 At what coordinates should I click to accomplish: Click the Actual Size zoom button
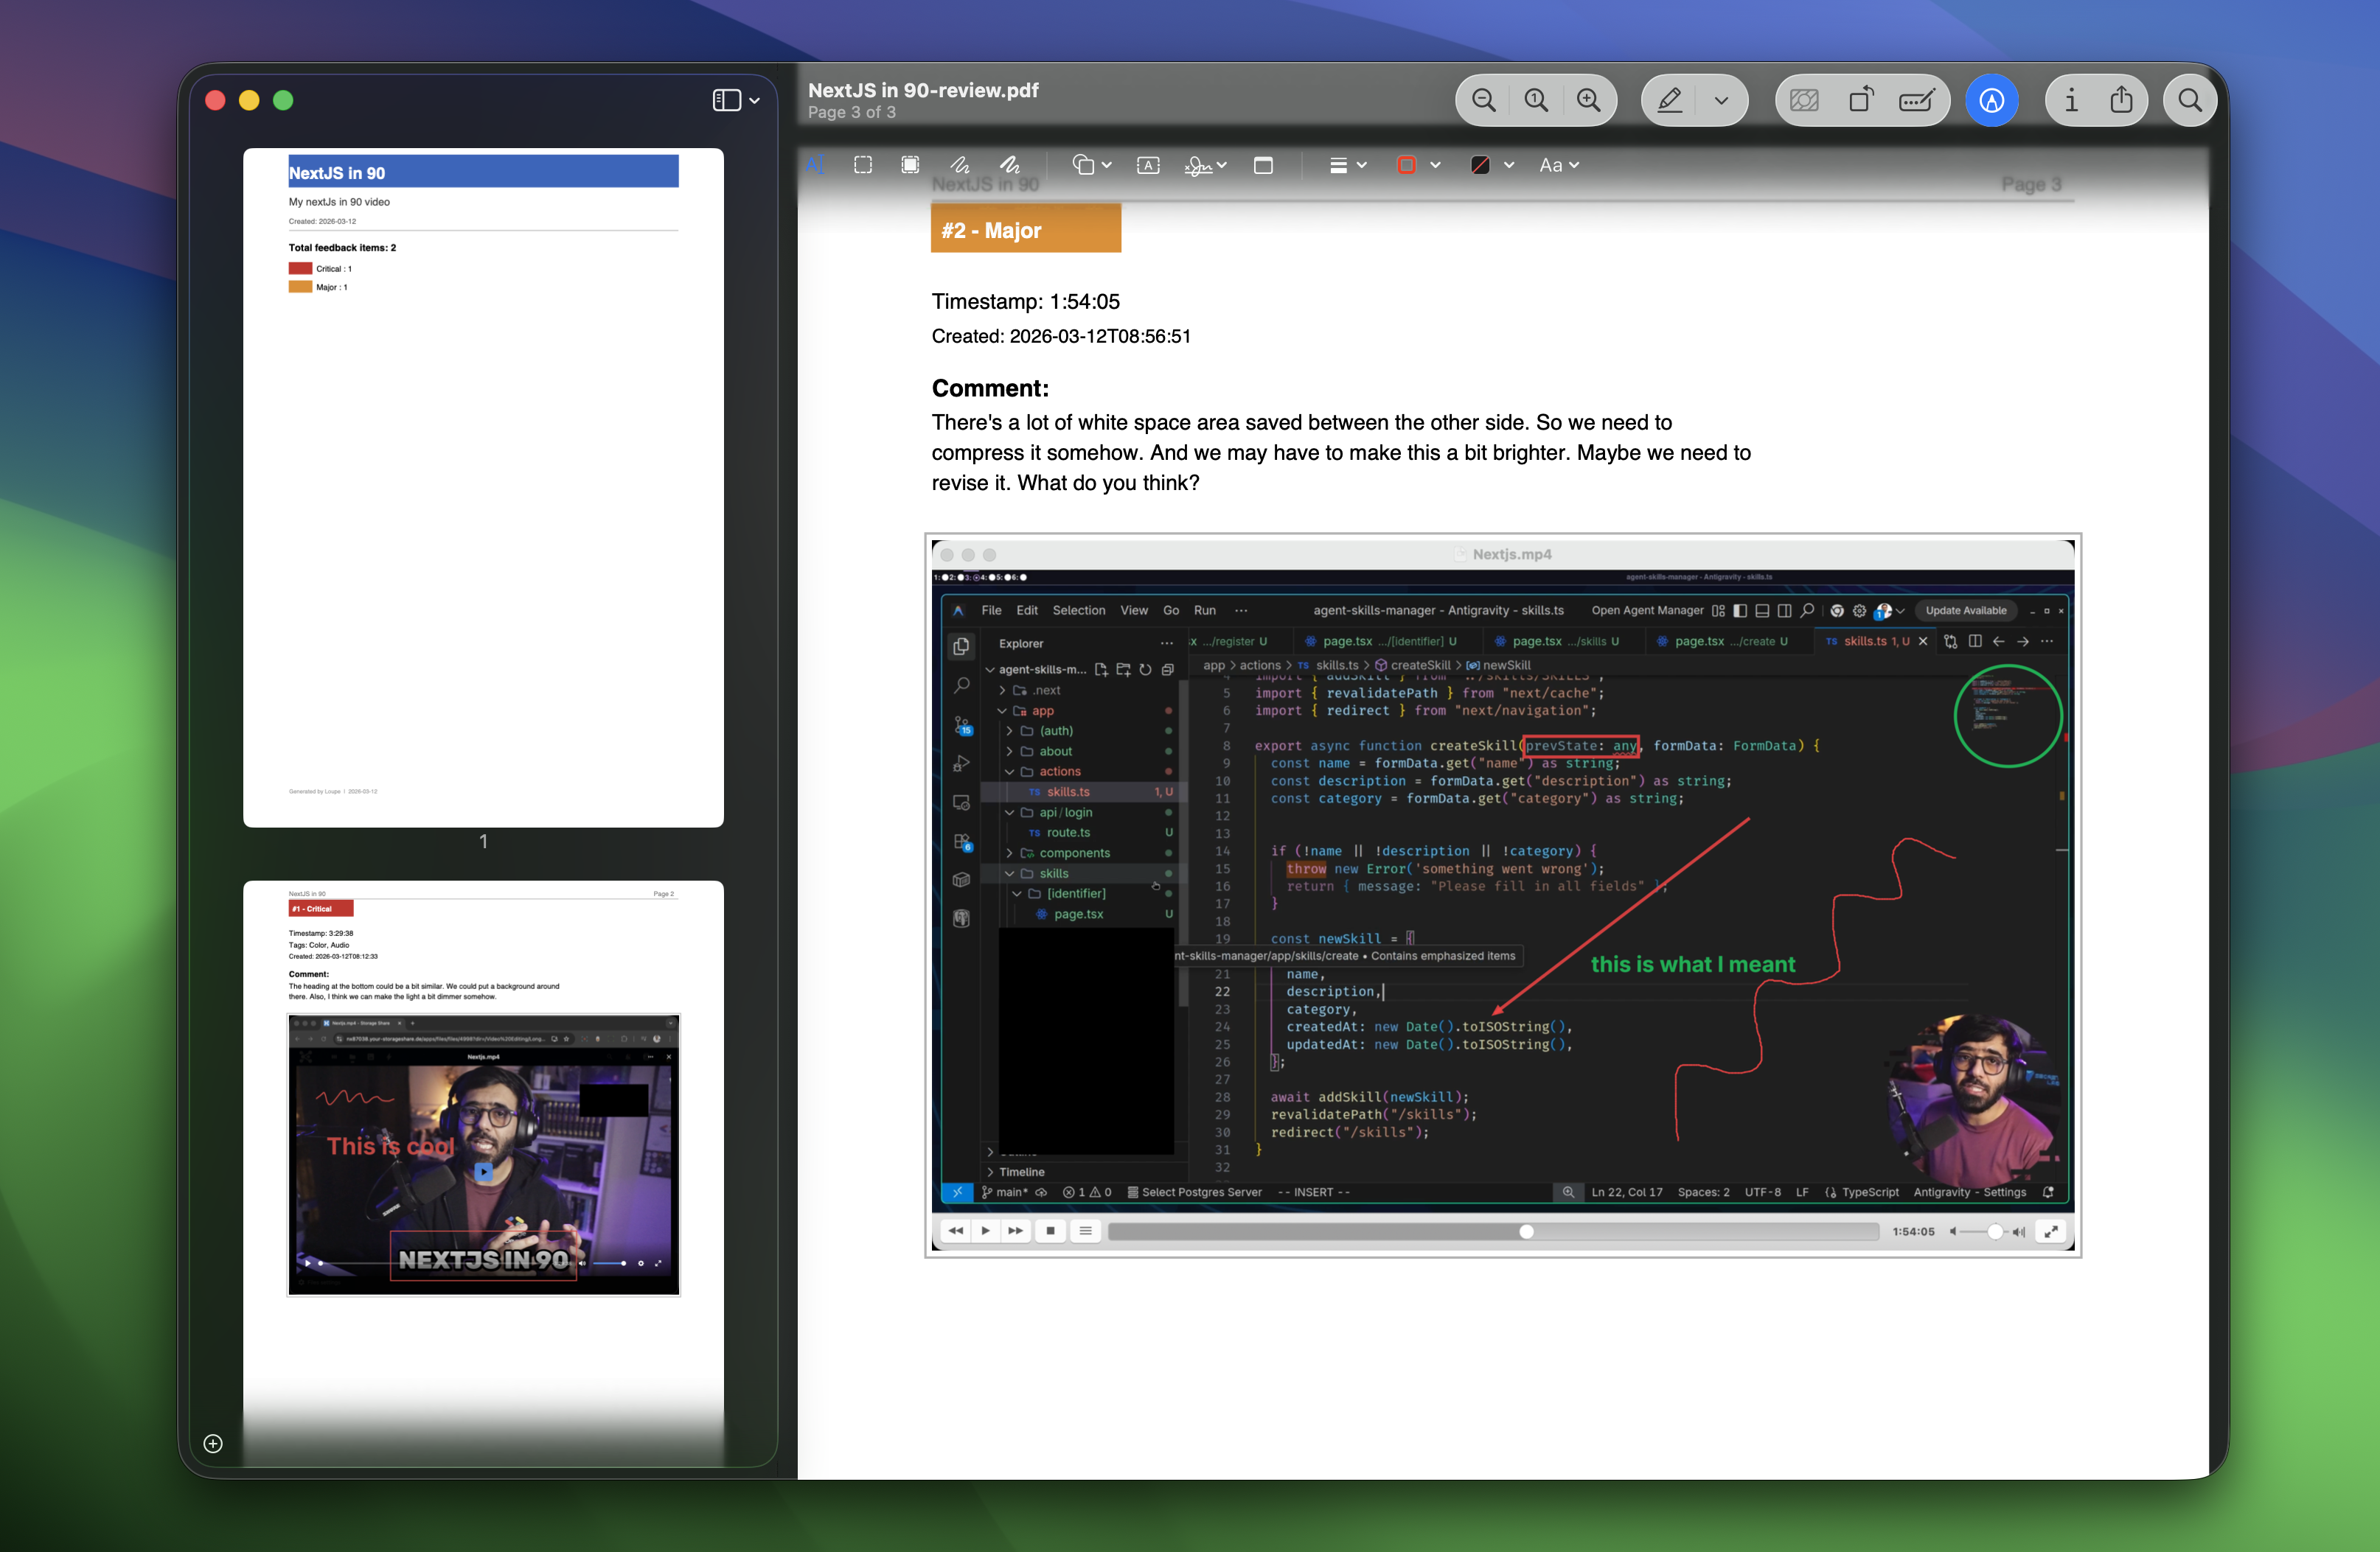(x=1535, y=100)
